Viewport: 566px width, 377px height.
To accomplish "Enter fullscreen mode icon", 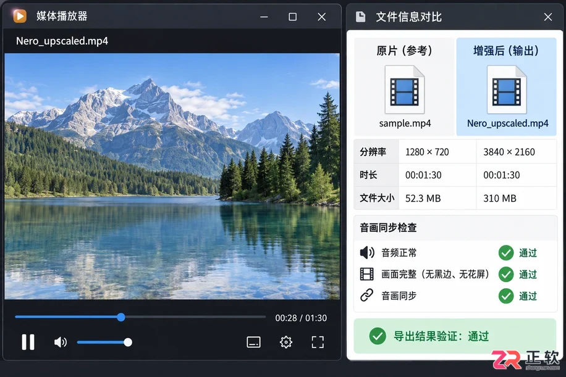I will (318, 342).
